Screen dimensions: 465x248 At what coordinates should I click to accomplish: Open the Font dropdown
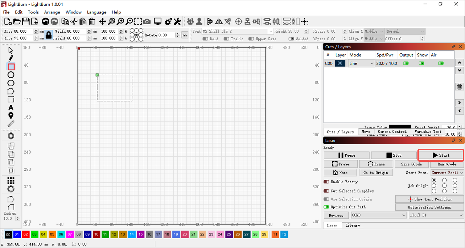[x=238, y=32]
